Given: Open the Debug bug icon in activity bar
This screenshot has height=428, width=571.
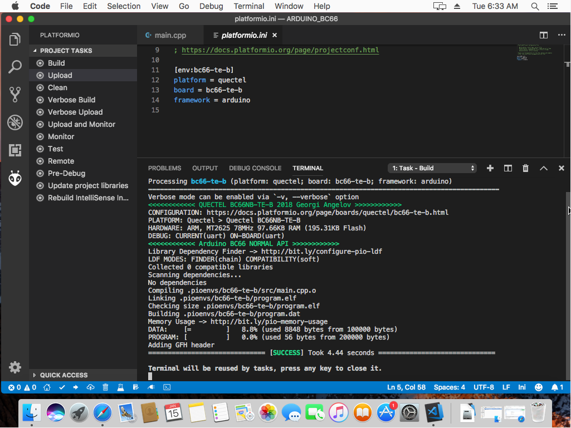Looking at the screenshot, I should pos(15,122).
